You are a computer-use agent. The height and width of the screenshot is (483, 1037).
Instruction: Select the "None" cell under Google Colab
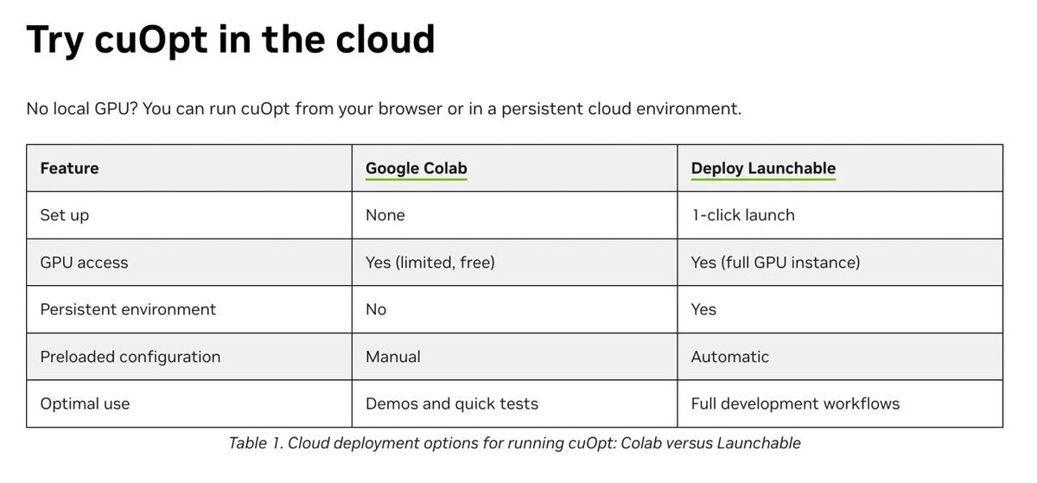[385, 215]
